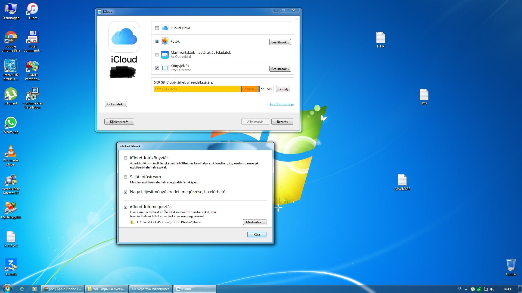
Task: Click the 14:43 taskbar clock
Action: [507, 289]
